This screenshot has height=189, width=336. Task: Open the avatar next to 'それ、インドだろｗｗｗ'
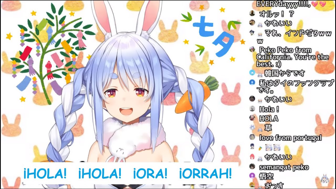point(252,33)
